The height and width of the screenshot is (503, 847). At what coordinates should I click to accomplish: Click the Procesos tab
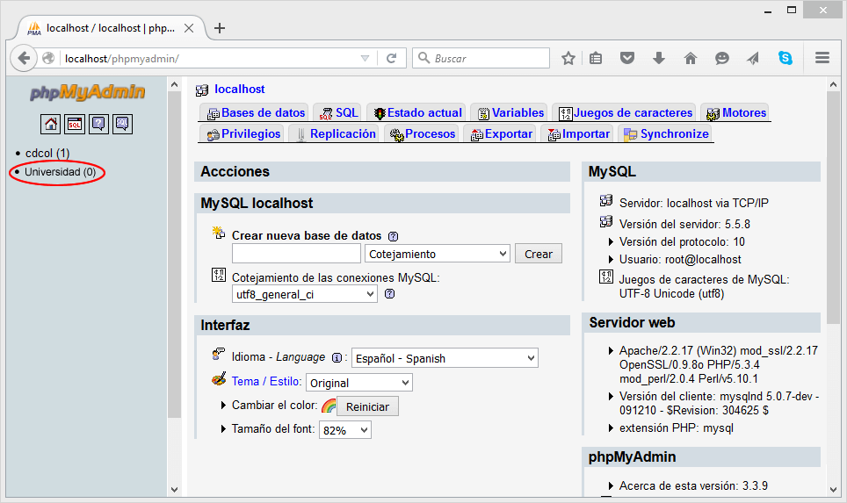click(423, 133)
